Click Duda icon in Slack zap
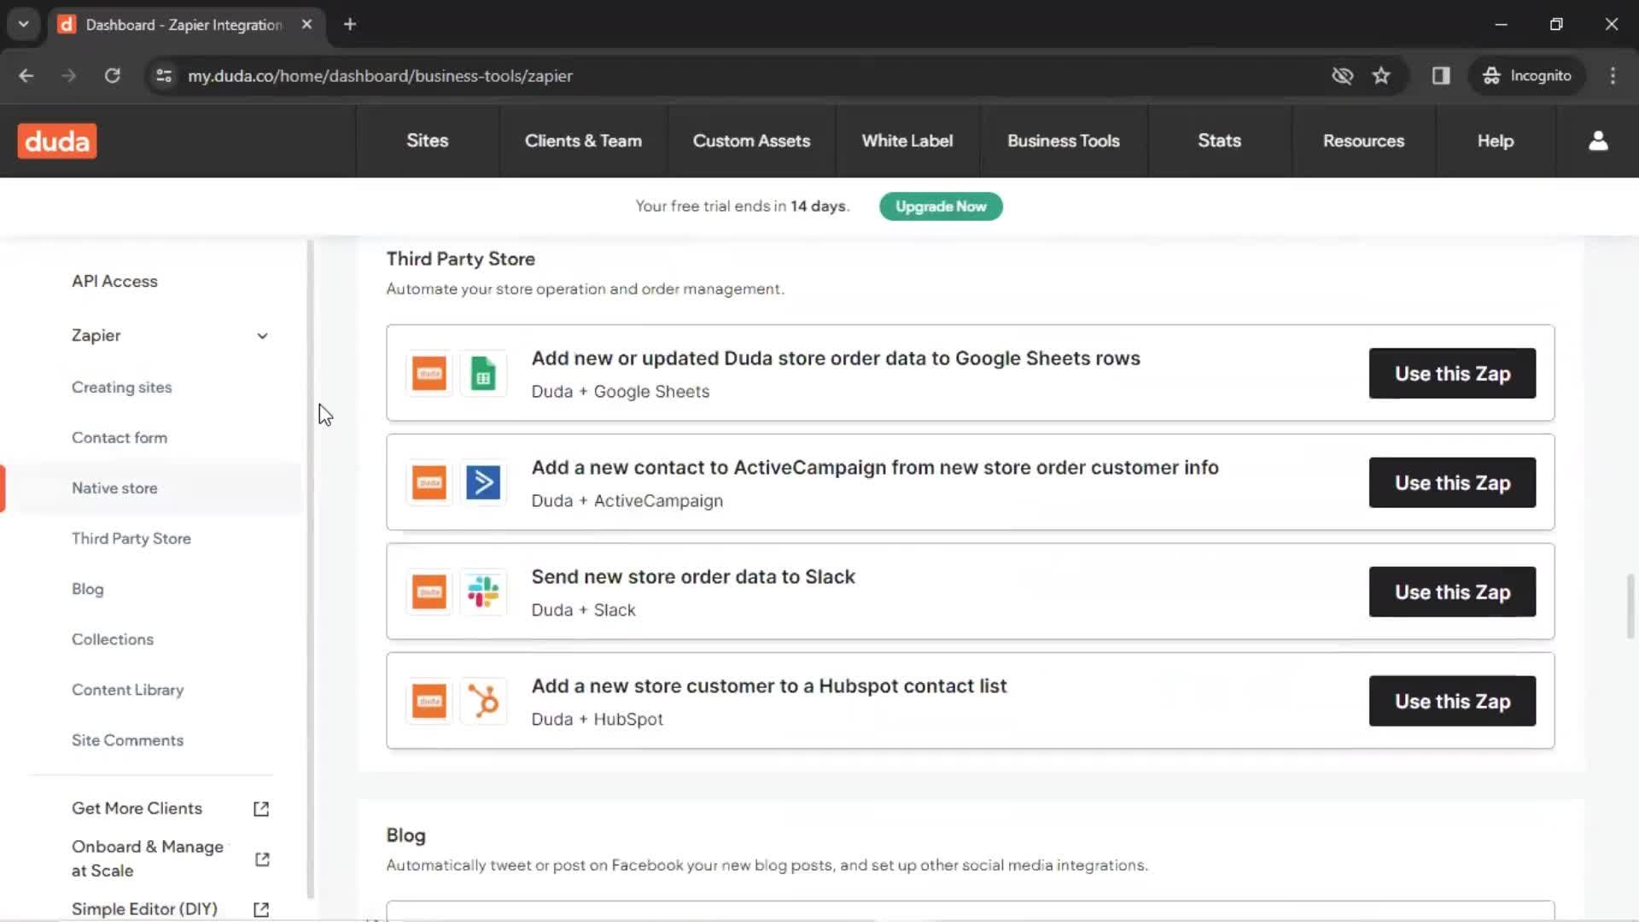This screenshot has width=1639, height=922. (429, 592)
